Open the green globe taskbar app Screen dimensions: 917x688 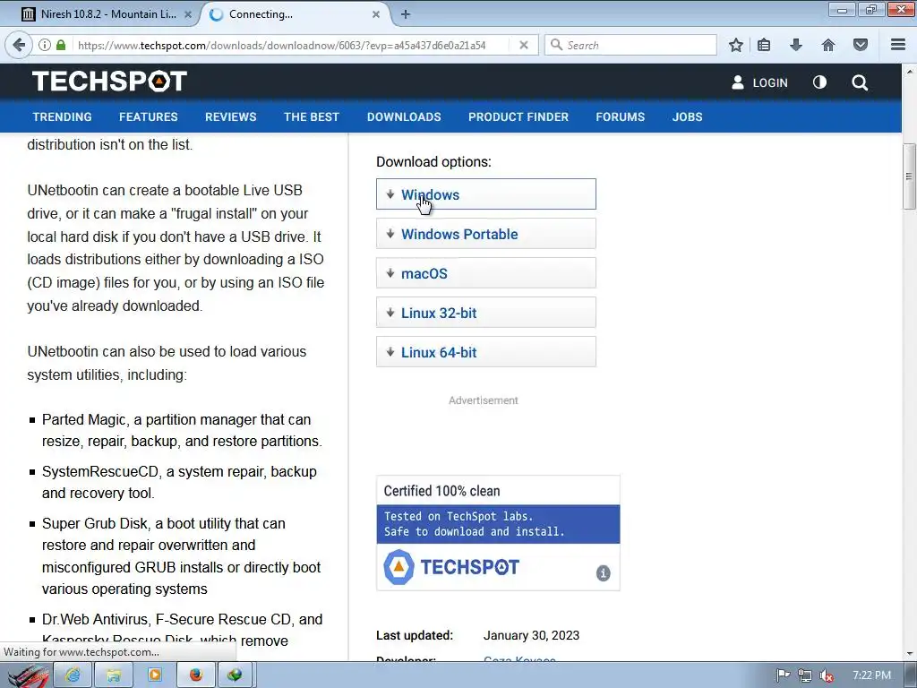(x=236, y=675)
